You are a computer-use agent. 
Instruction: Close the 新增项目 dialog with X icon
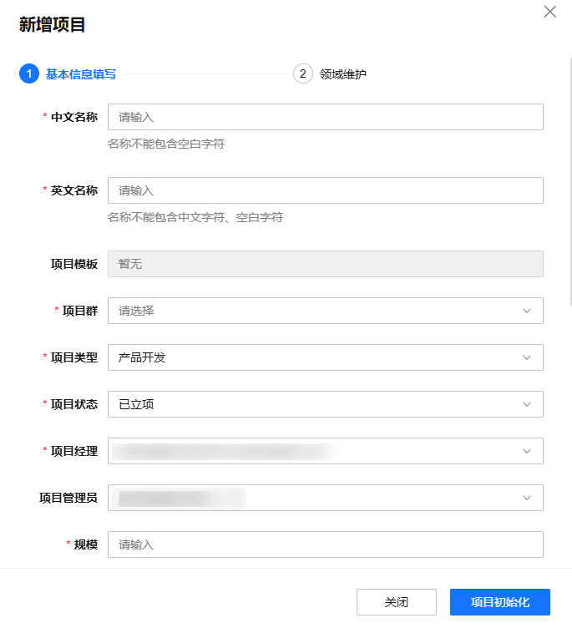(550, 12)
